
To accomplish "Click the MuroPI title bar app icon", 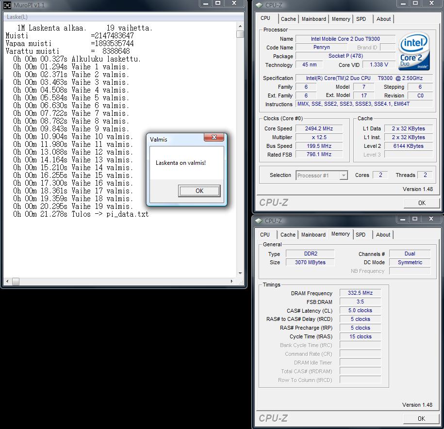I will point(7,5).
